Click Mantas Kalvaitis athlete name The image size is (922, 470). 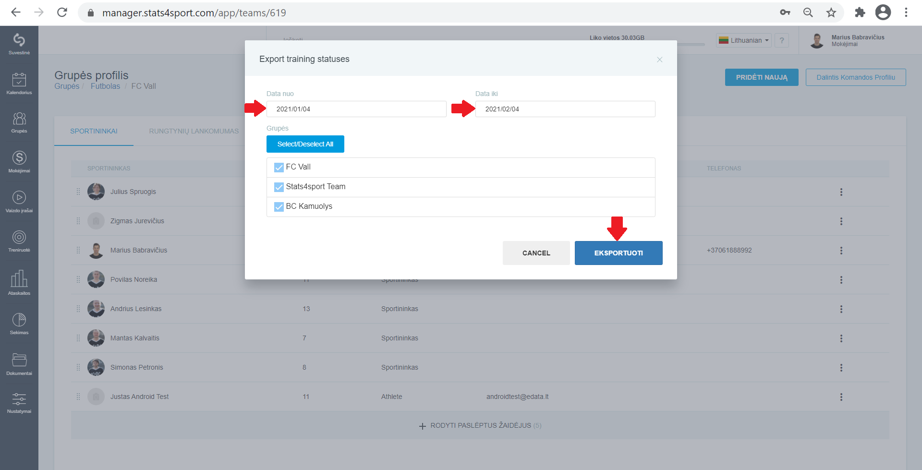(135, 338)
